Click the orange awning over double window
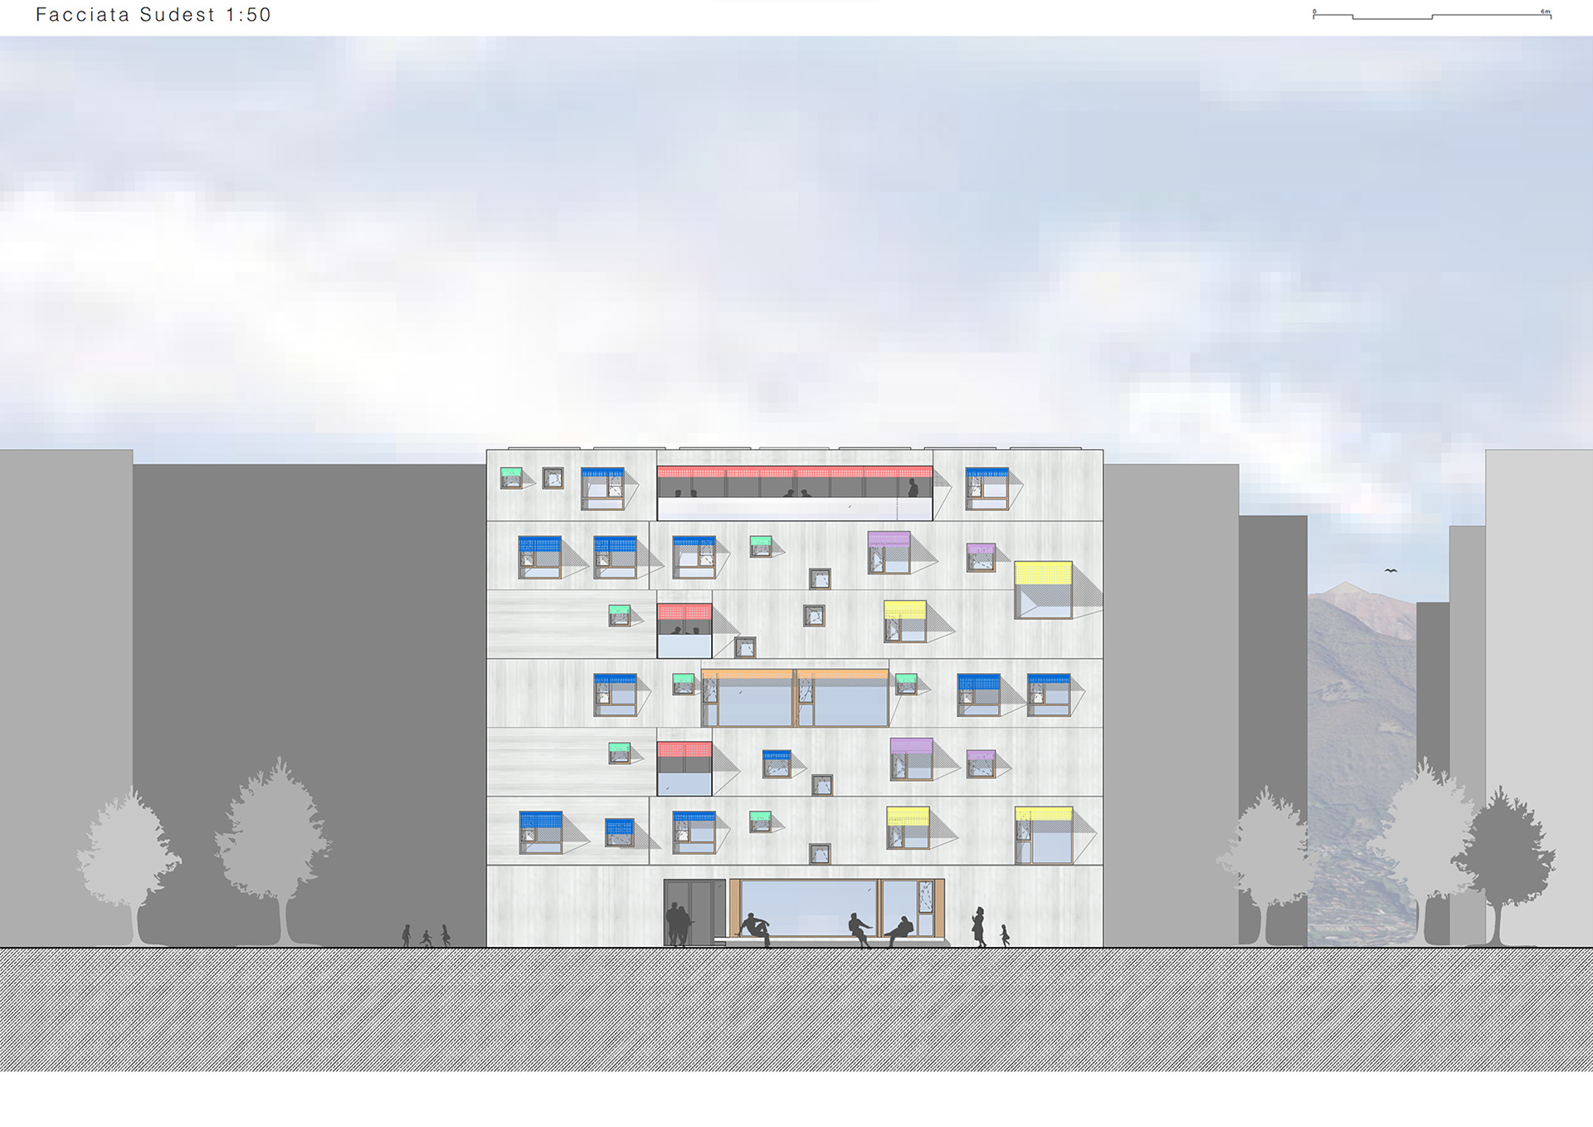This screenshot has height=1127, width=1593. pyautogui.click(x=795, y=674)
